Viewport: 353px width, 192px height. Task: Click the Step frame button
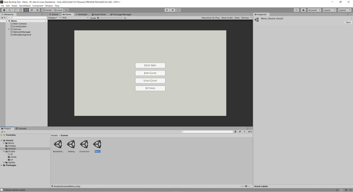(178, 10)
